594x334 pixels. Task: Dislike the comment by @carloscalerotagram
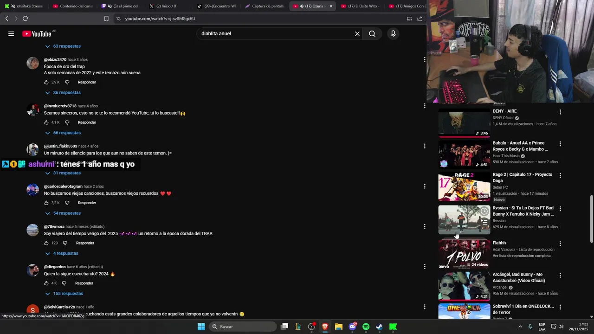[x=67, y=203]
